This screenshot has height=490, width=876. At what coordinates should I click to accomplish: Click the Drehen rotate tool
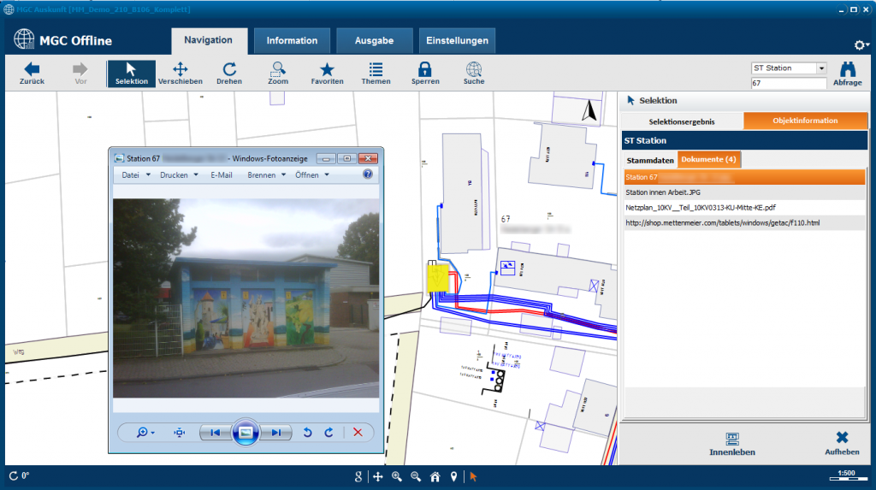click(229, 74)
